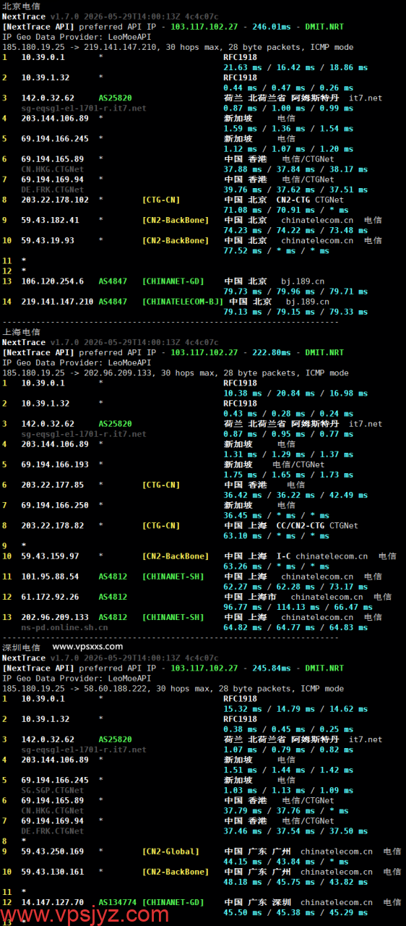This screenshot has height=926, width=406.
Task: Select the [CN2-Global] tag
Action: coord(170,851)
